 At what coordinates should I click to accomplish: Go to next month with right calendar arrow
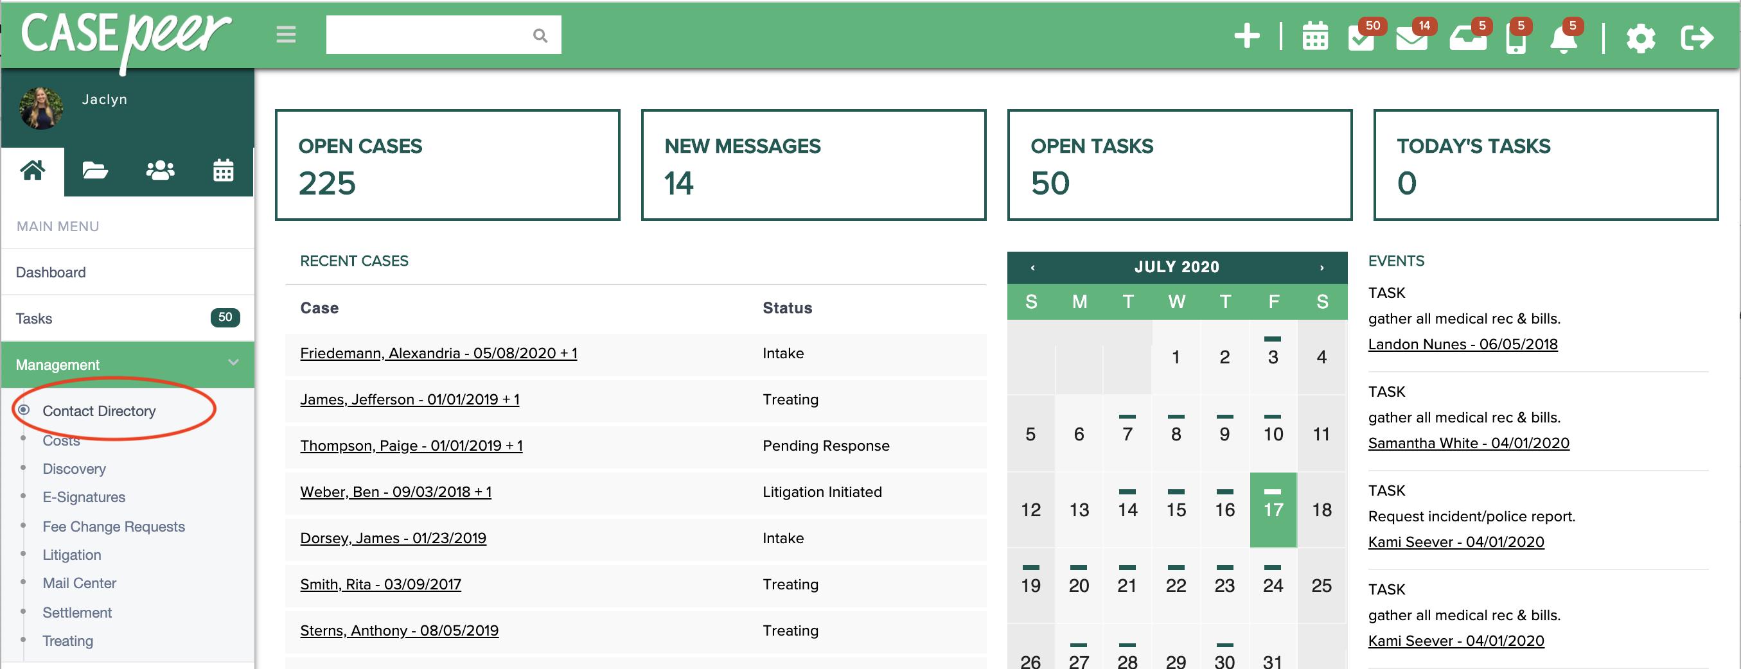1322,267
